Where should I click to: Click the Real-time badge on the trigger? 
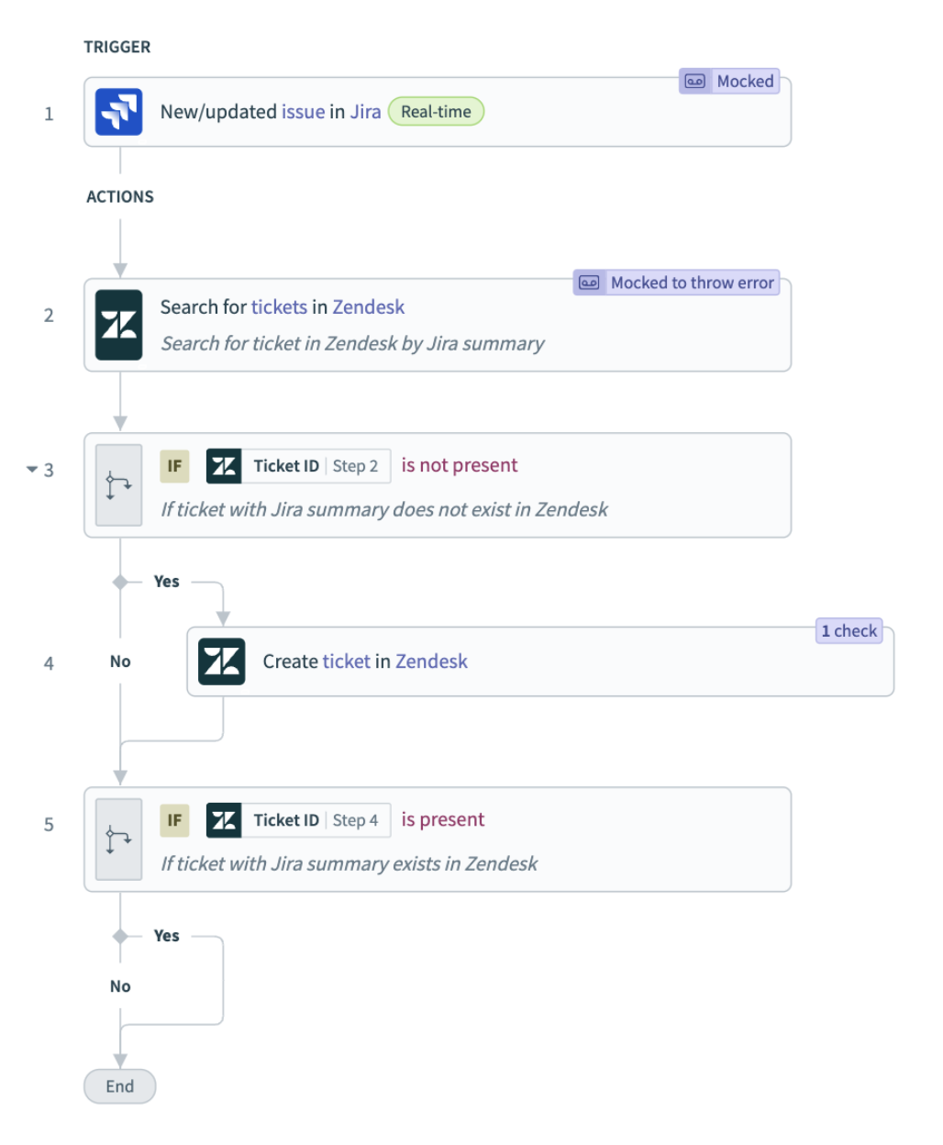click(x=436, y=111)
